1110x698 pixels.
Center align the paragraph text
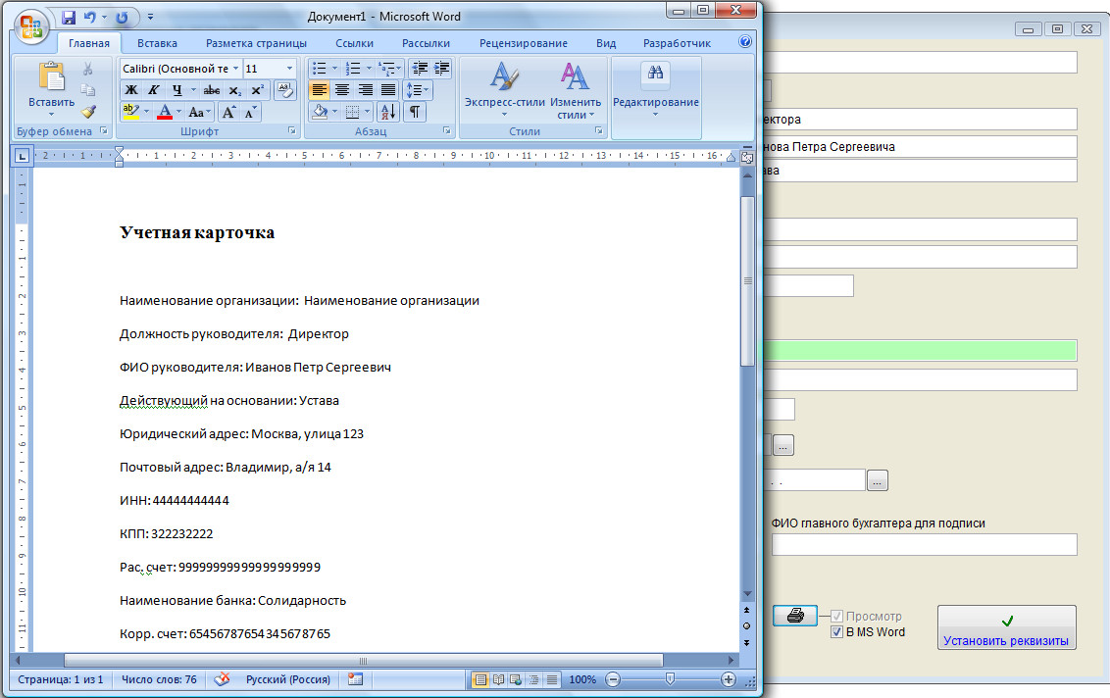point(342,90)
